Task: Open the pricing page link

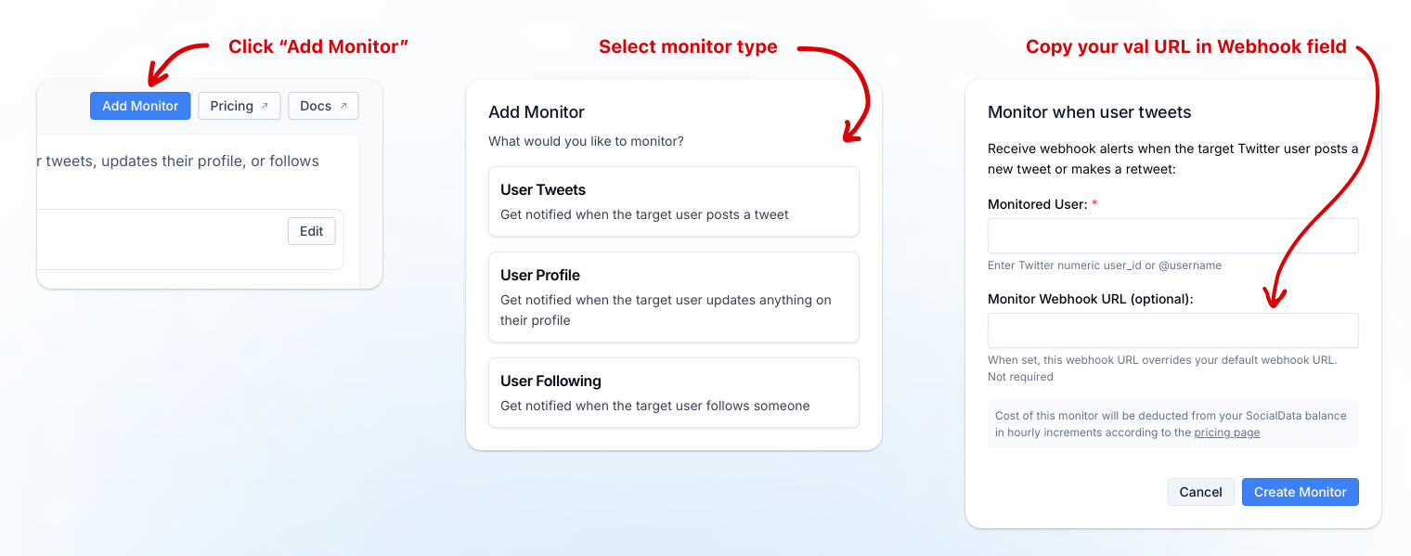Action: tap(1226, 433)
